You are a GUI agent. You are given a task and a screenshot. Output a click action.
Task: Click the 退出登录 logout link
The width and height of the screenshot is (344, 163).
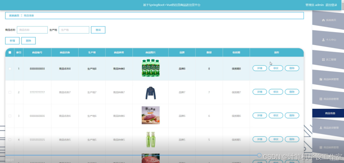[331, 5]
